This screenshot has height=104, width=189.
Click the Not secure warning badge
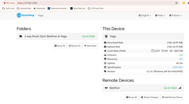click(x=9, y=3)
